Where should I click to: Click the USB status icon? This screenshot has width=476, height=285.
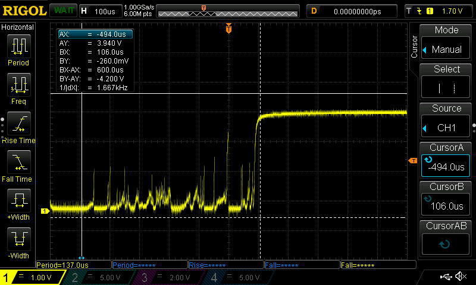click(x=446, y=277)
